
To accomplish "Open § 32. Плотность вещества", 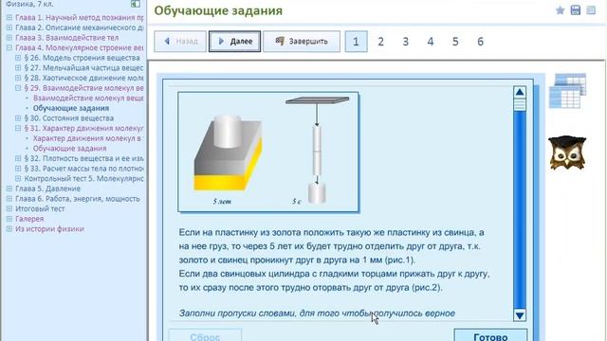I will click(x=83, y=158).
